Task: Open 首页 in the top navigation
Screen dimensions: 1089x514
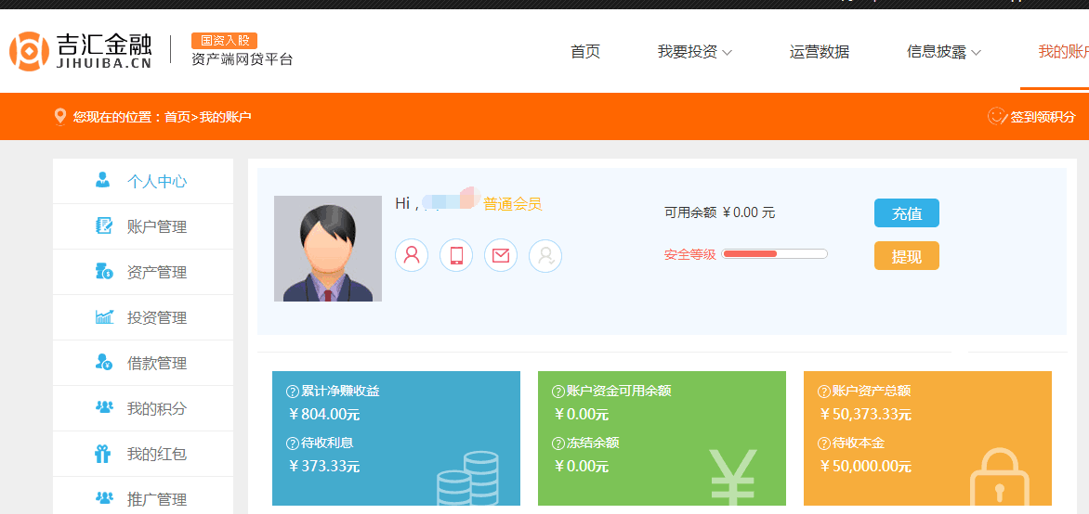Action: (585, 52)
